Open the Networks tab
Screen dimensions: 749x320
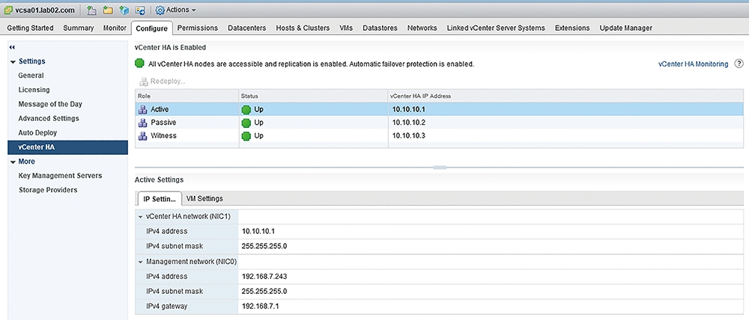pyautogui.click(x=422, y=28)
